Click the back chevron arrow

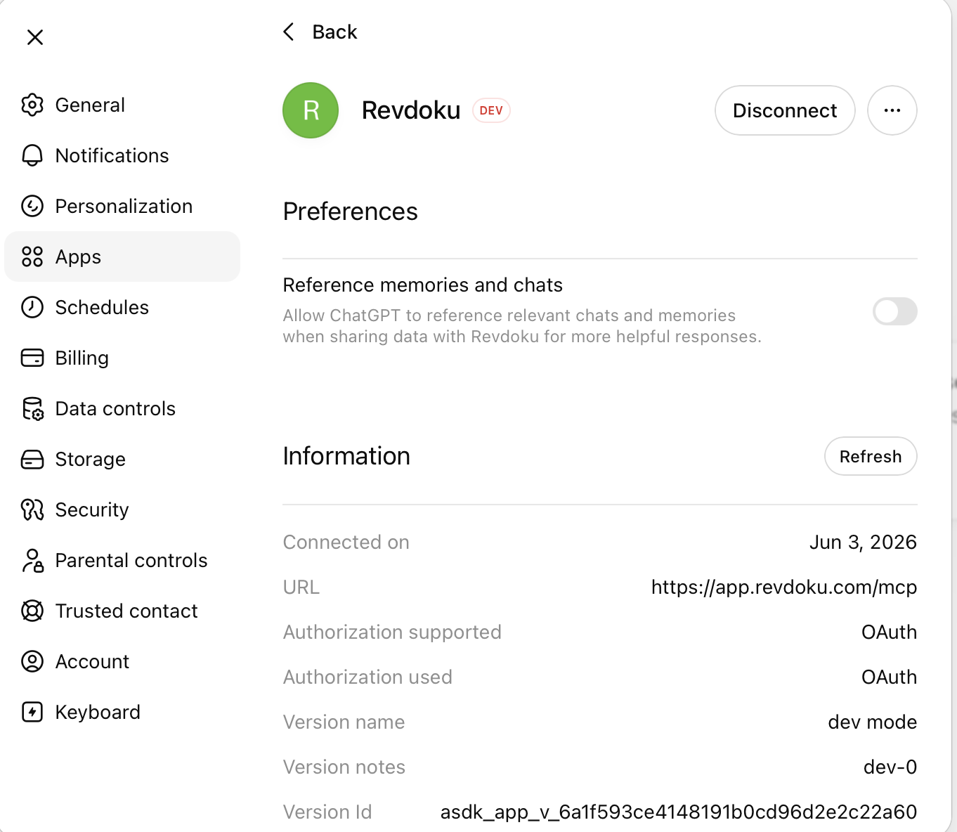tap(288, 32)
